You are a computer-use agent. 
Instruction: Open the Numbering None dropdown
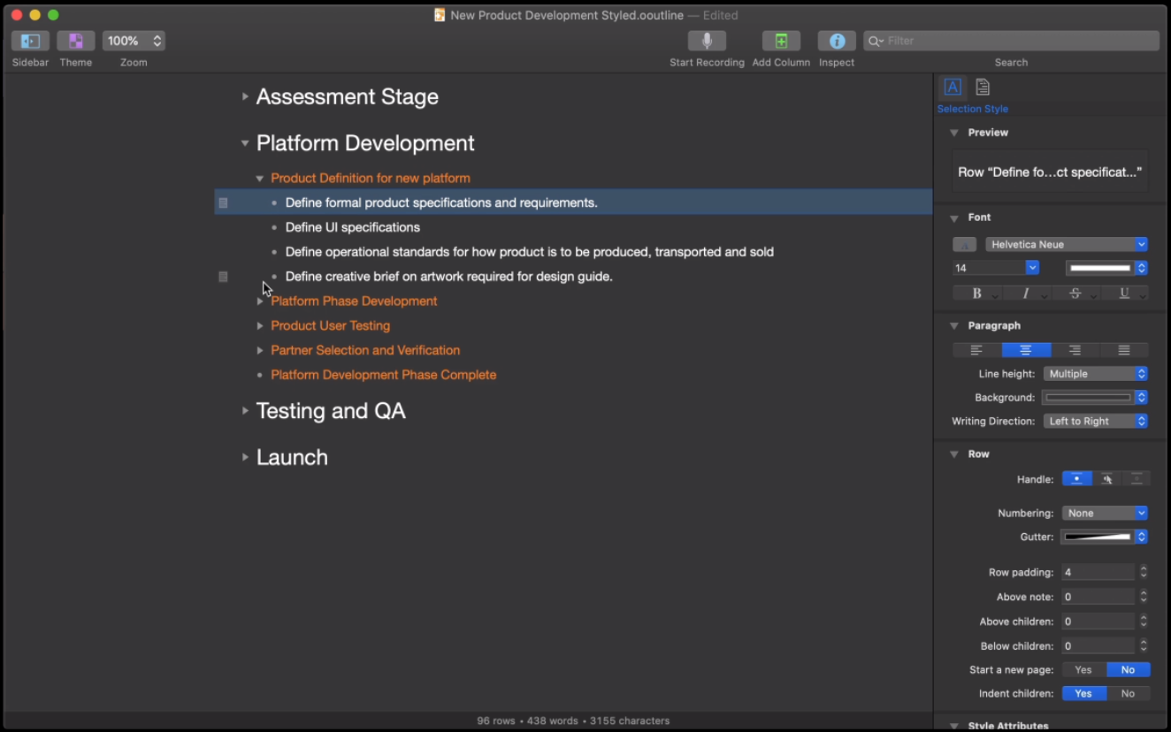tap(1105, 513)
